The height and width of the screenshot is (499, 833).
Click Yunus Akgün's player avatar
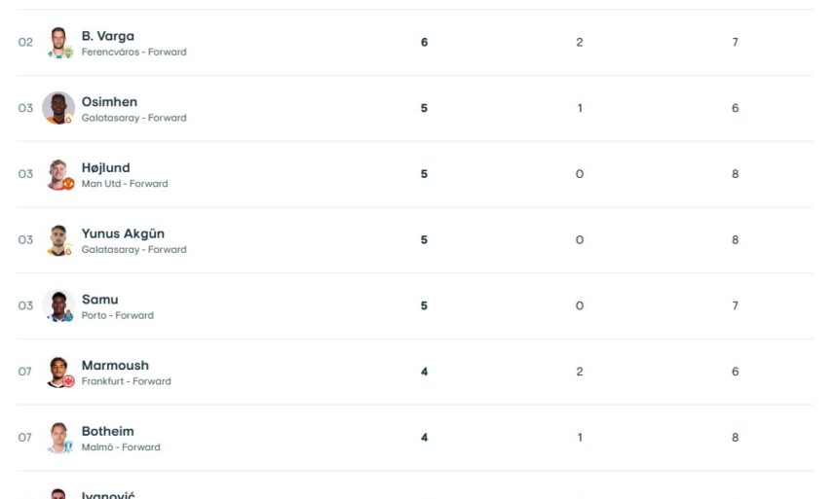59,240
